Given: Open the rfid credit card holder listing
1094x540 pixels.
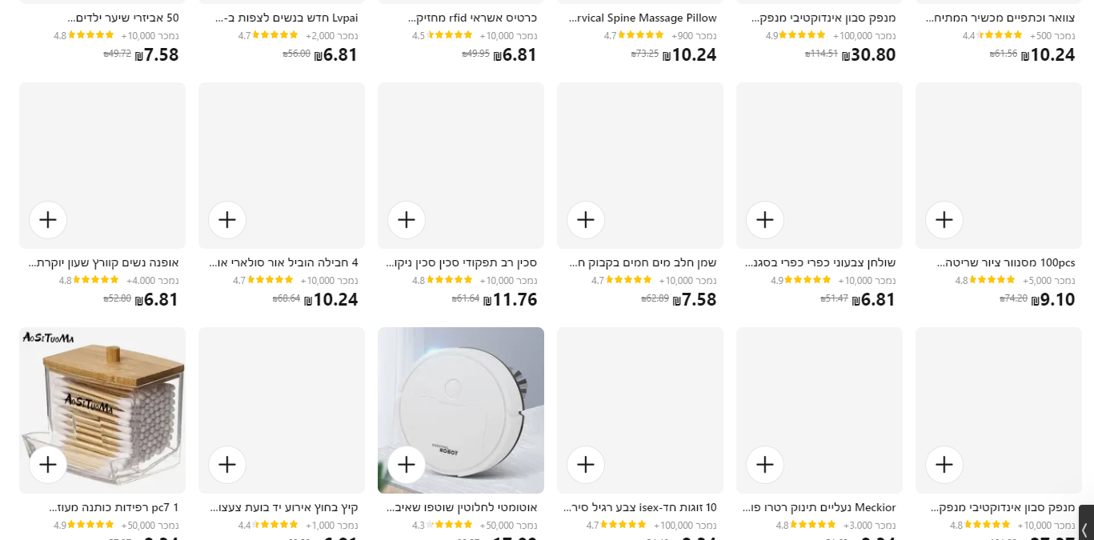Looking at the screenshot, I should click(x=472, y=18).
